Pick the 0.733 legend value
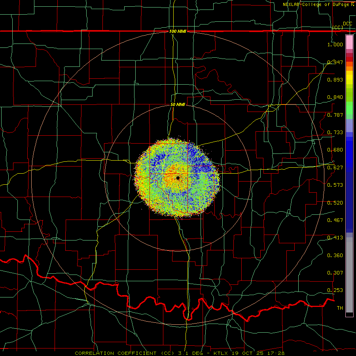356x356 pixels. tap(335, 133)
